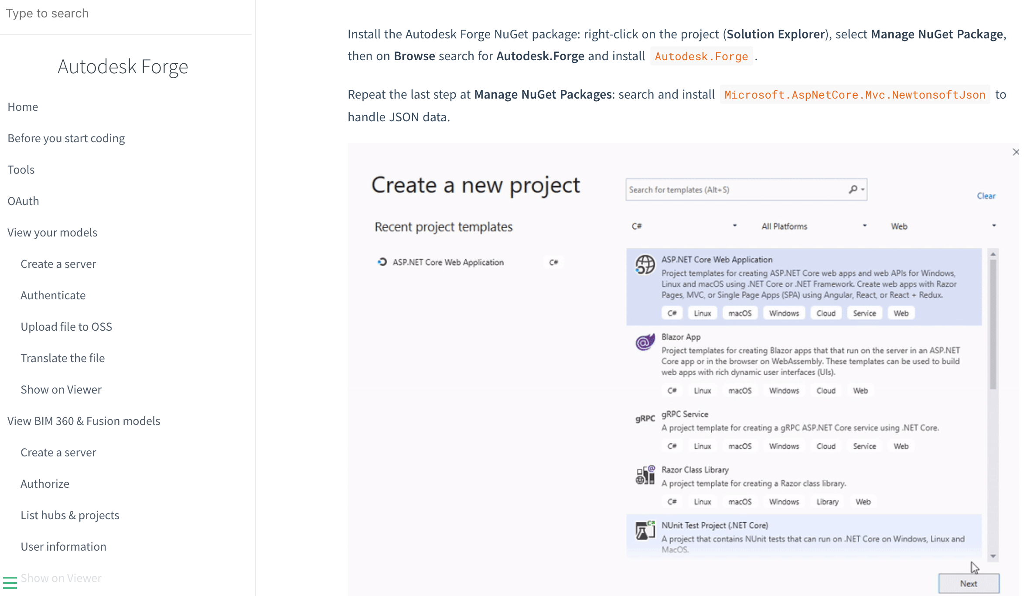Click the Autodesk.Forge inline code text
The height and width of the screenshot is (596, 1024).
point(701,56)
